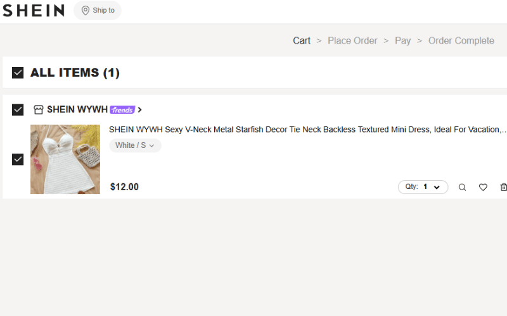Image resolution: width=507 pixels, height=316 pixels.
Task: Save item to wishlist with heart icon
Action: tap(483, 187)
